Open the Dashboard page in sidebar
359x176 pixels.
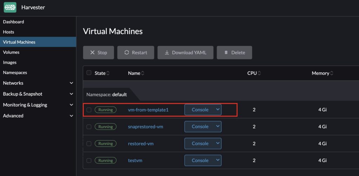tap(13, 22)
